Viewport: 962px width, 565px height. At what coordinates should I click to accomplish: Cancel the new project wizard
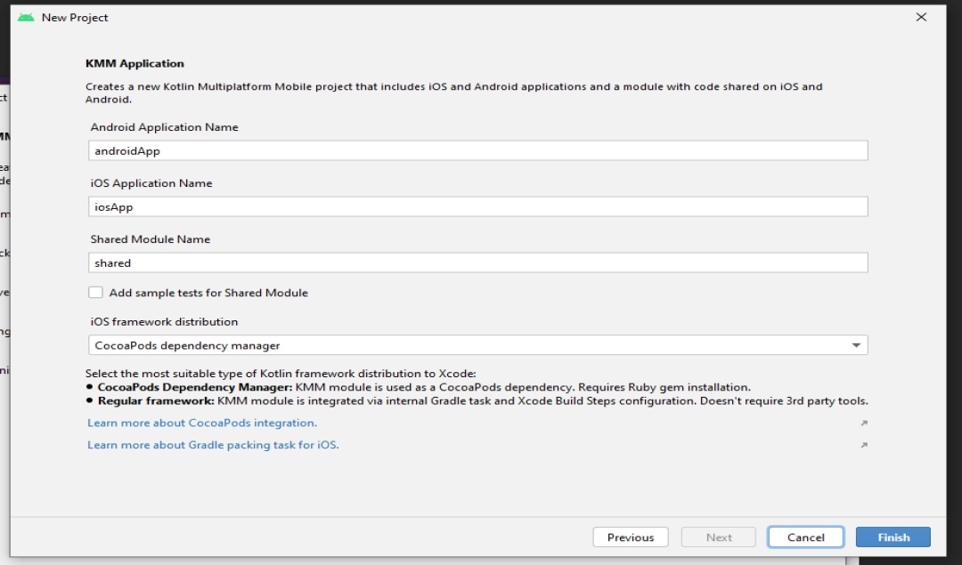click(805, 537)
